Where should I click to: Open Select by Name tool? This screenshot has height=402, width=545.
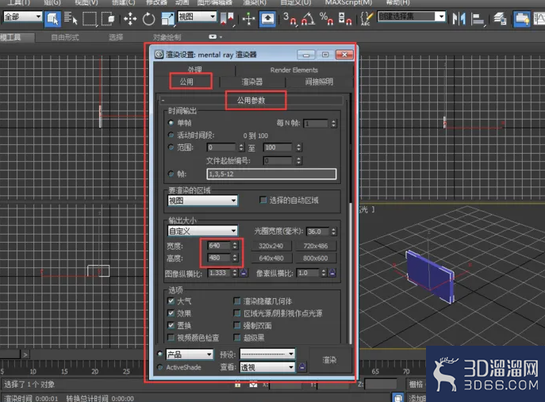[71, 18]
